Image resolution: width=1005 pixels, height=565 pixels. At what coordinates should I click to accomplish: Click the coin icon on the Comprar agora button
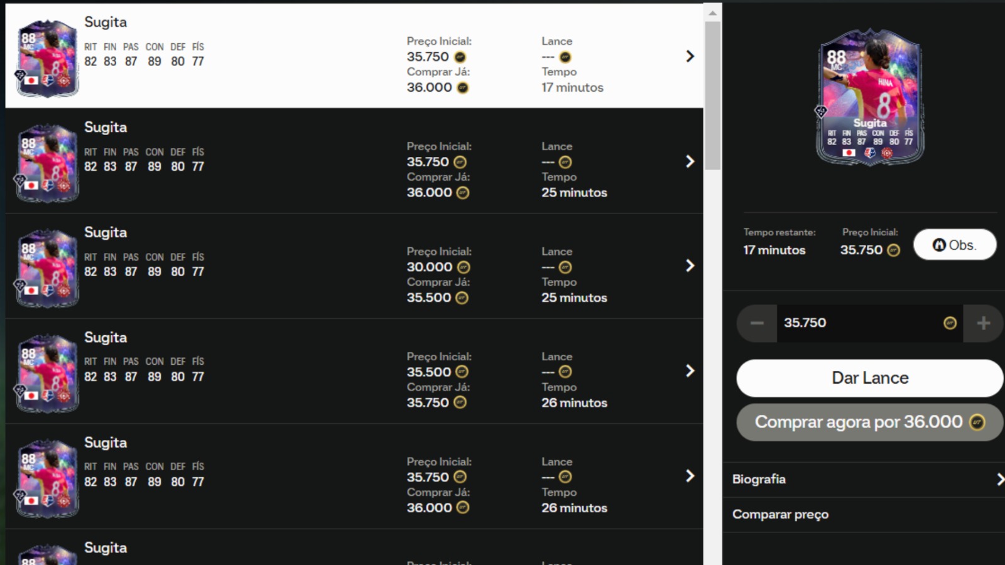click(977, 422)
